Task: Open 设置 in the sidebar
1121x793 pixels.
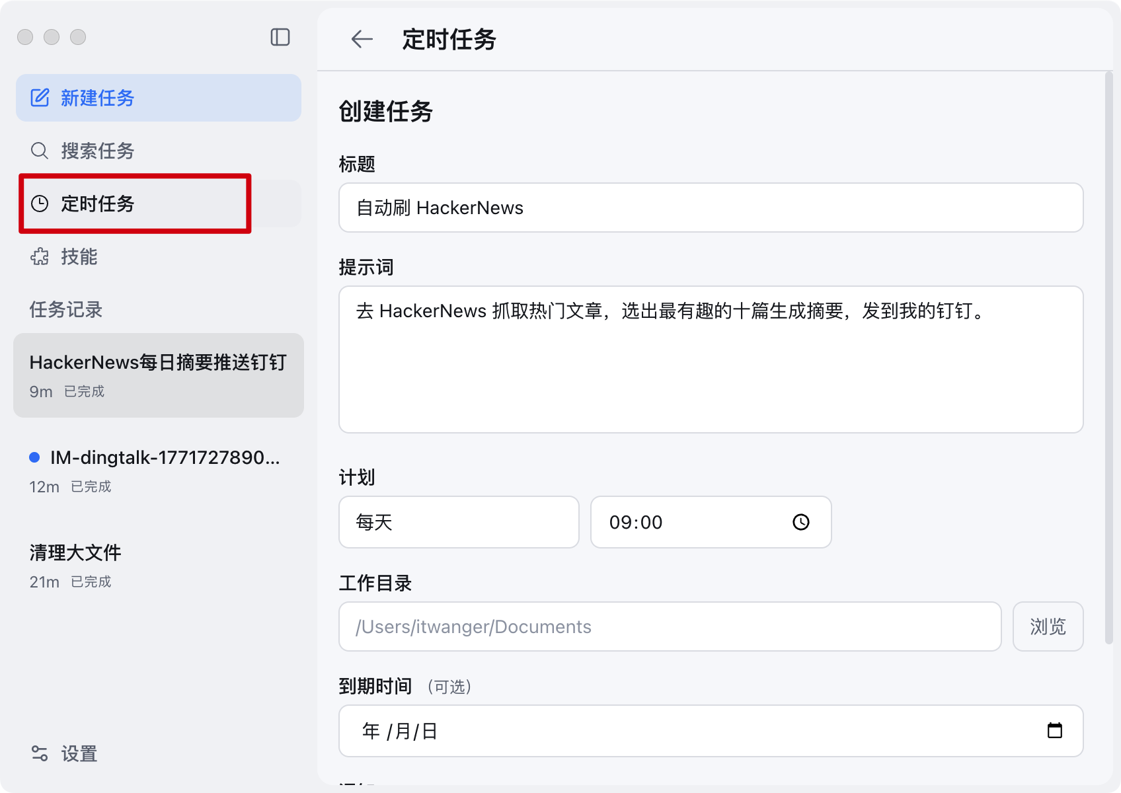Action: [79, 753]
